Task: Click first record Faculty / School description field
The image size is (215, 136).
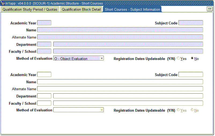Action: pos(128,51)
